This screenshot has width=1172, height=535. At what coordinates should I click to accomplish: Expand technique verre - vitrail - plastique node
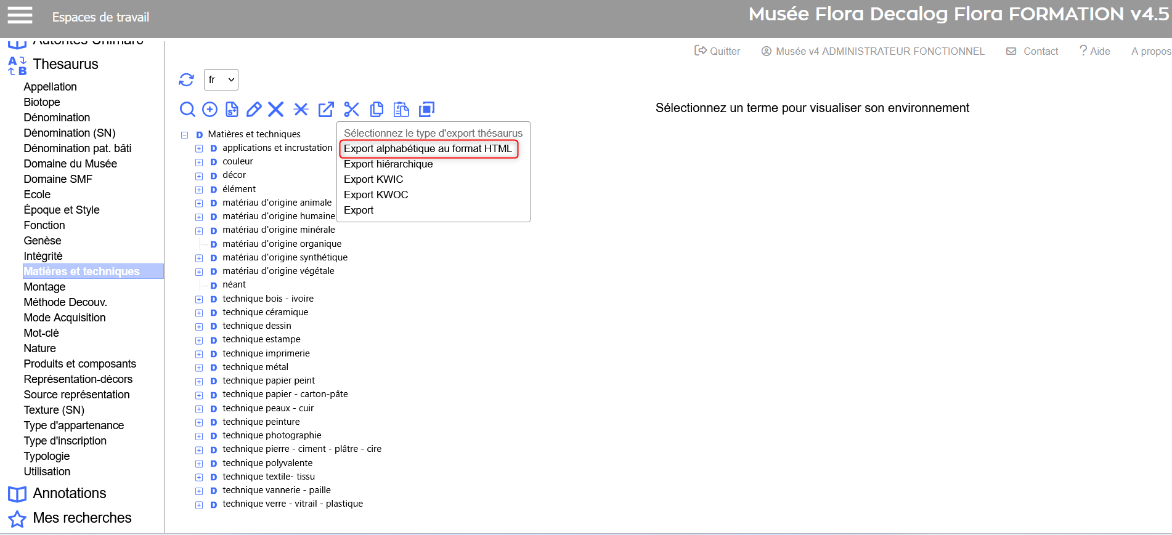click(x=199, y=505)
